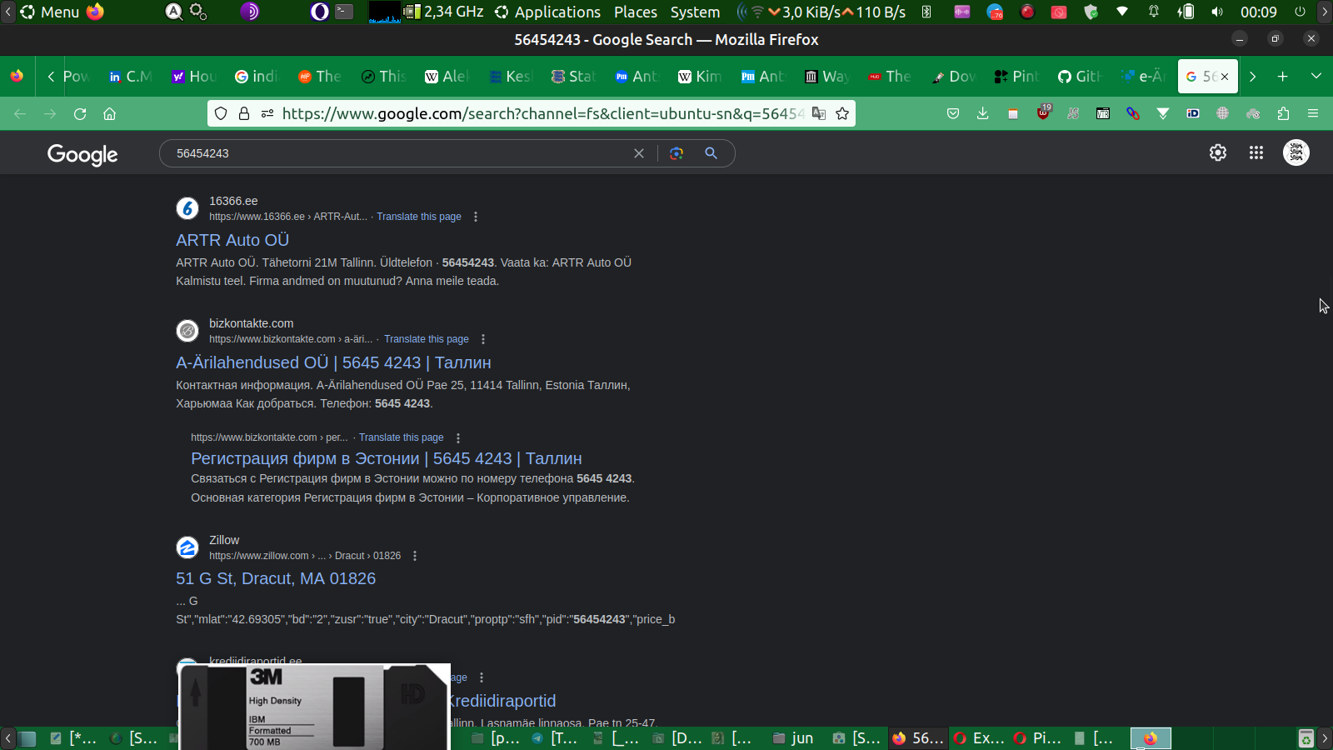The height and width of the screenshot is (750, 1333).
Task: Expand the pale downward-triangle extension
Action: (1163, 113)
